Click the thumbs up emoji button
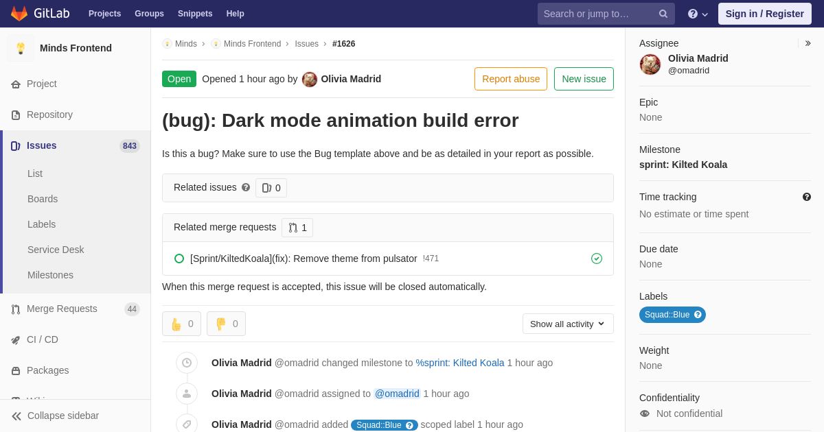Screen dimensions: 824x432 [x=181, y=324]
